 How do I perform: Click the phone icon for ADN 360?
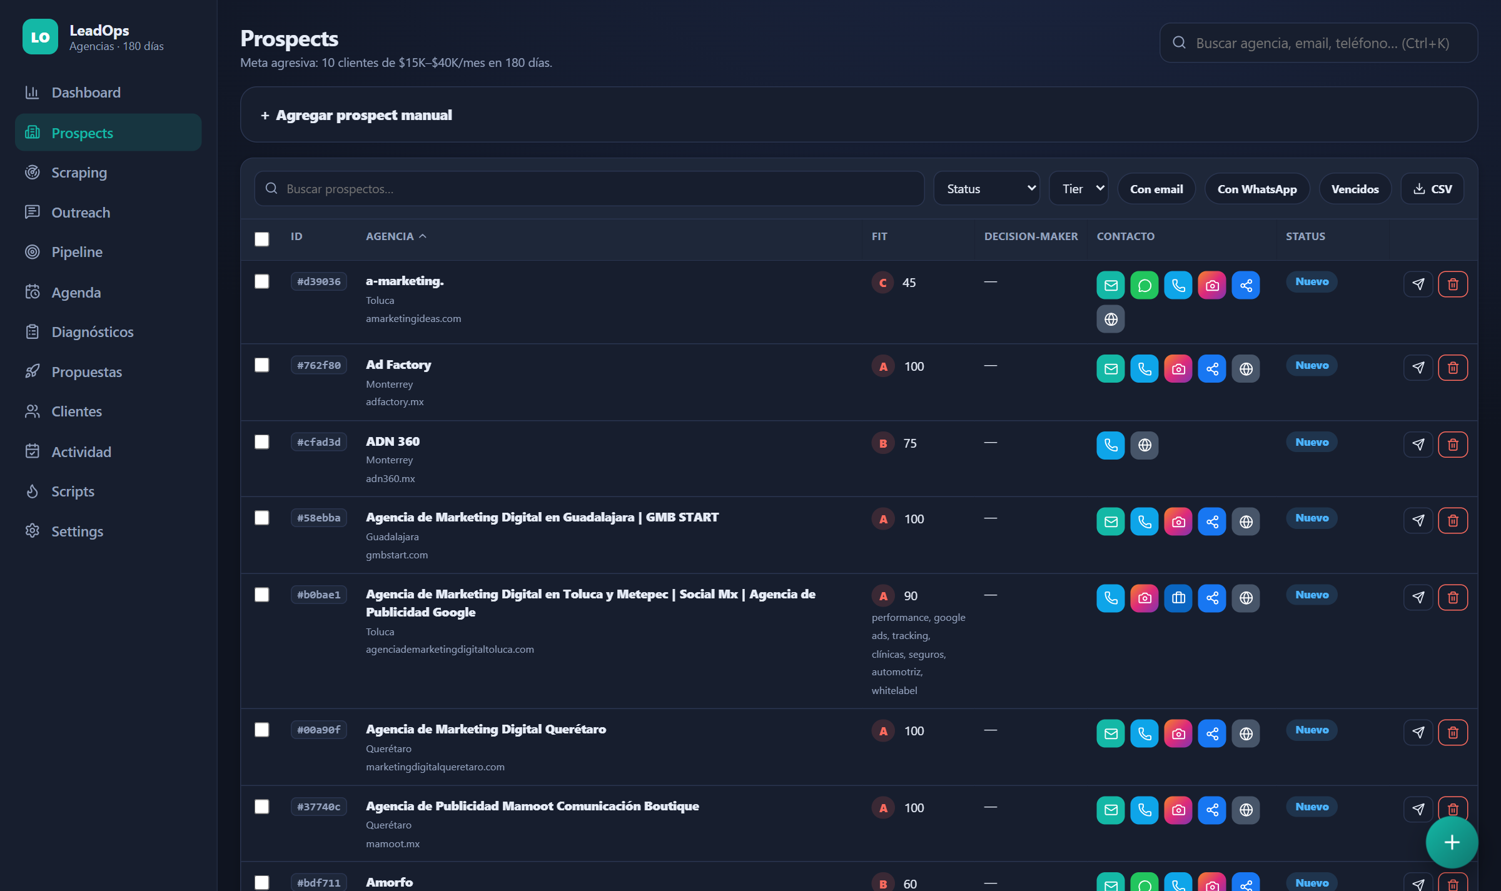pyautogui.click(x=1110, y=445)
